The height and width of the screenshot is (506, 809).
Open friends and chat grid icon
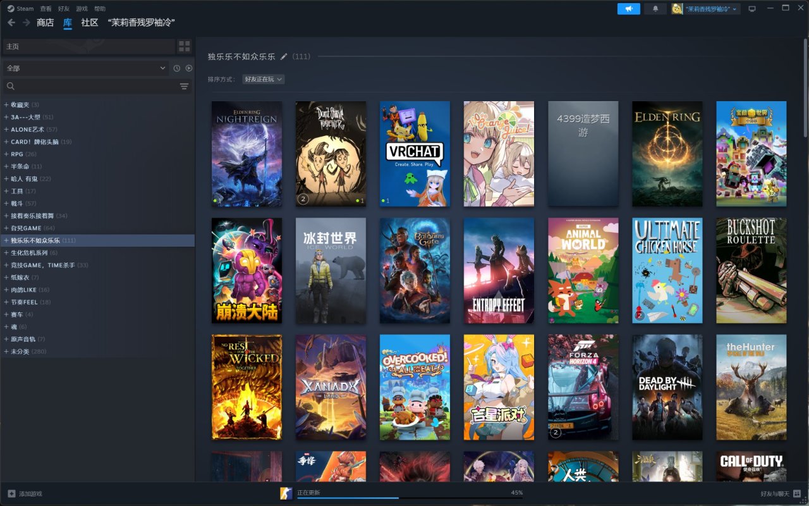(x=797, y=493)
